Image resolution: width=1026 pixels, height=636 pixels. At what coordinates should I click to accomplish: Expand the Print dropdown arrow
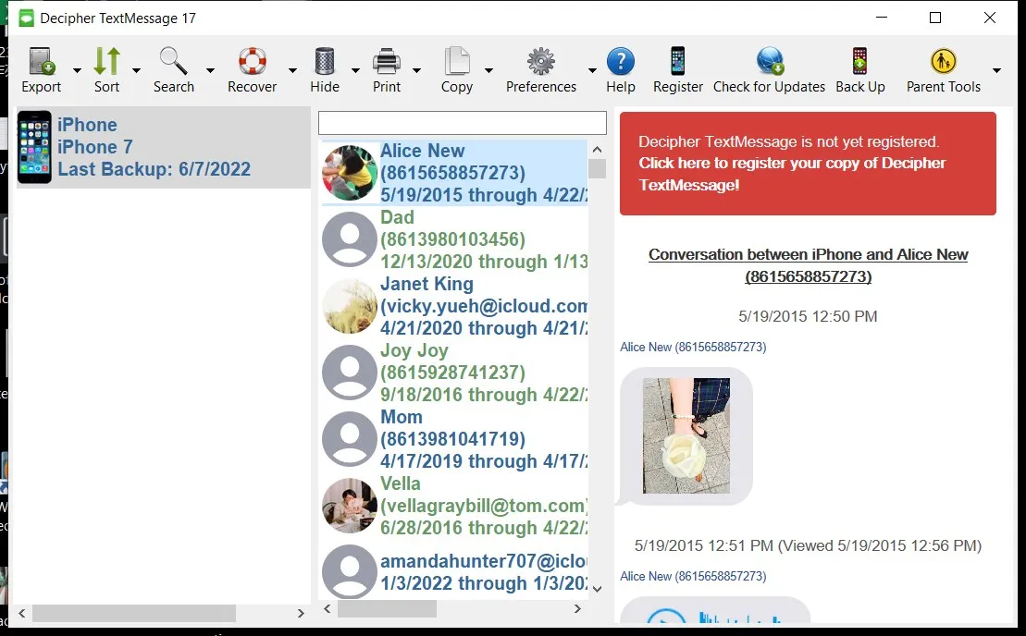coord(417,70)
